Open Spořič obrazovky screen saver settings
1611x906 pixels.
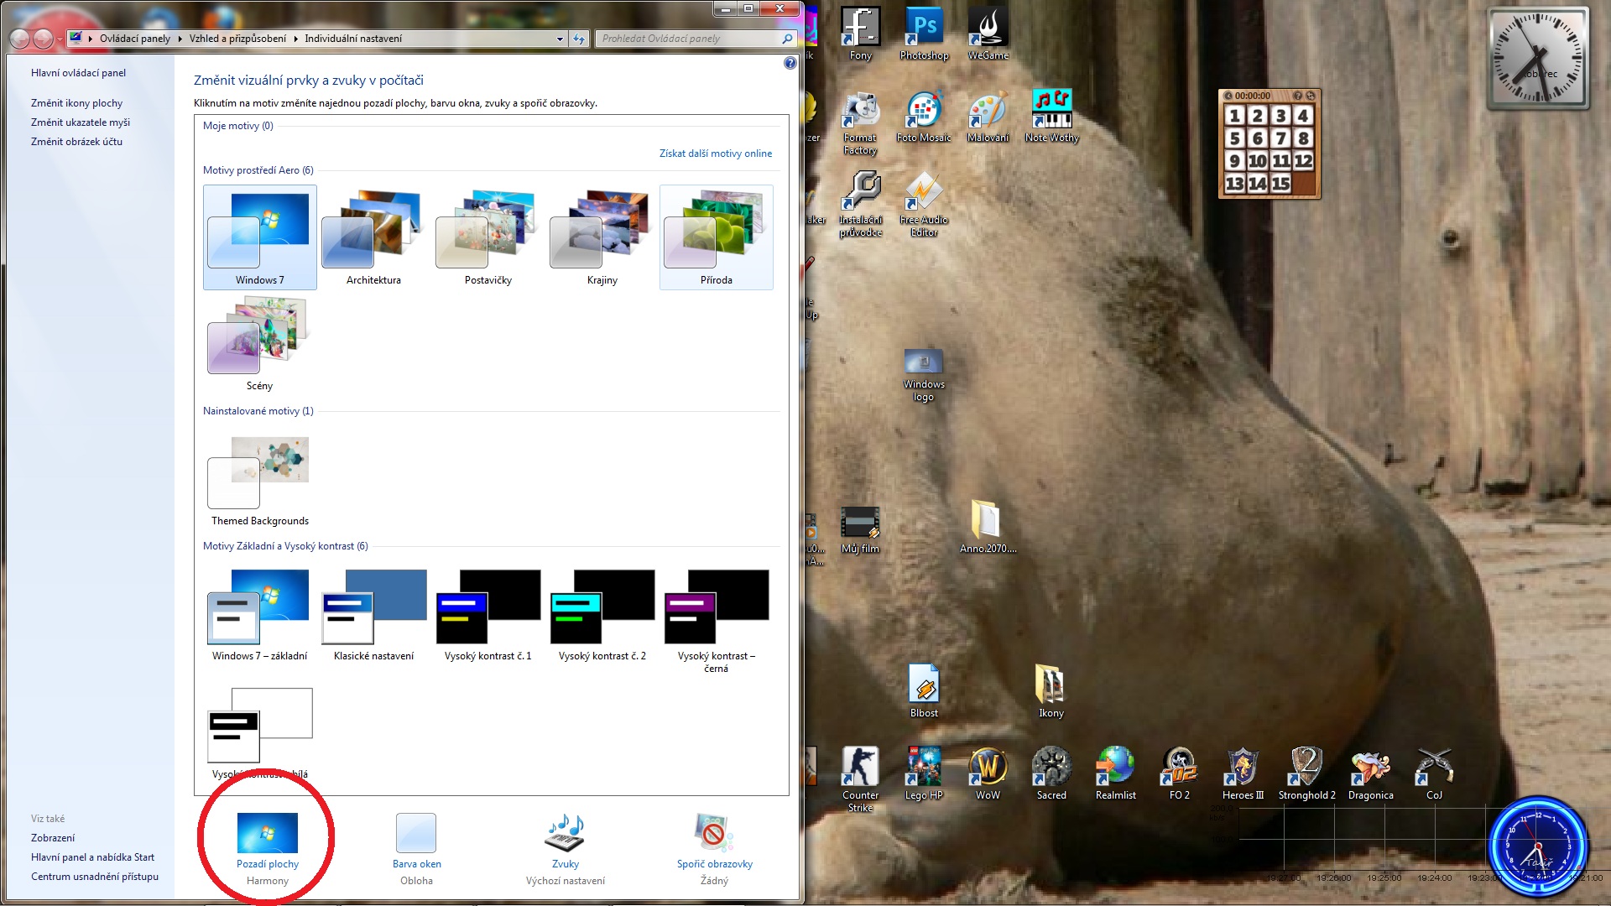click(x=714, y=835)
